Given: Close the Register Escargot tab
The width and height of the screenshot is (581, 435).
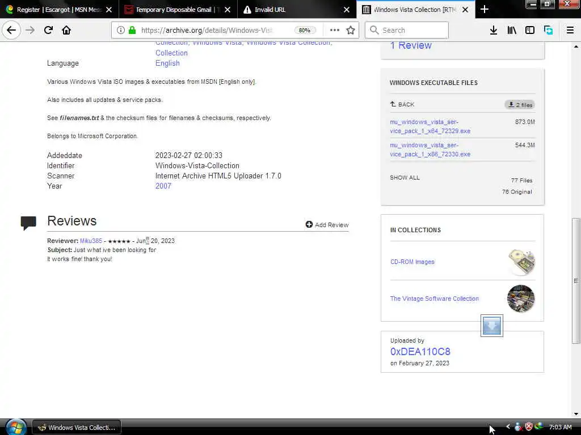Looking at the screenshot, I should tap(109, 10).
